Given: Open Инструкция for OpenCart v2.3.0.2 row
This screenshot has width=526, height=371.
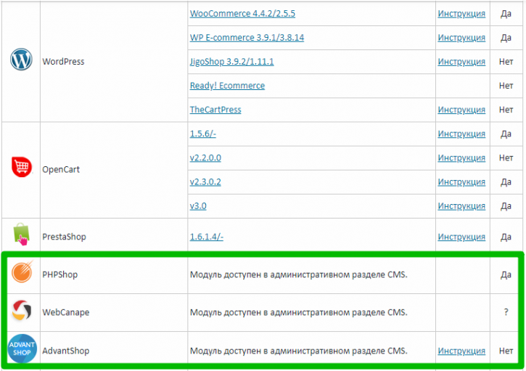Looking at the screenshot, I should (461, 182).
